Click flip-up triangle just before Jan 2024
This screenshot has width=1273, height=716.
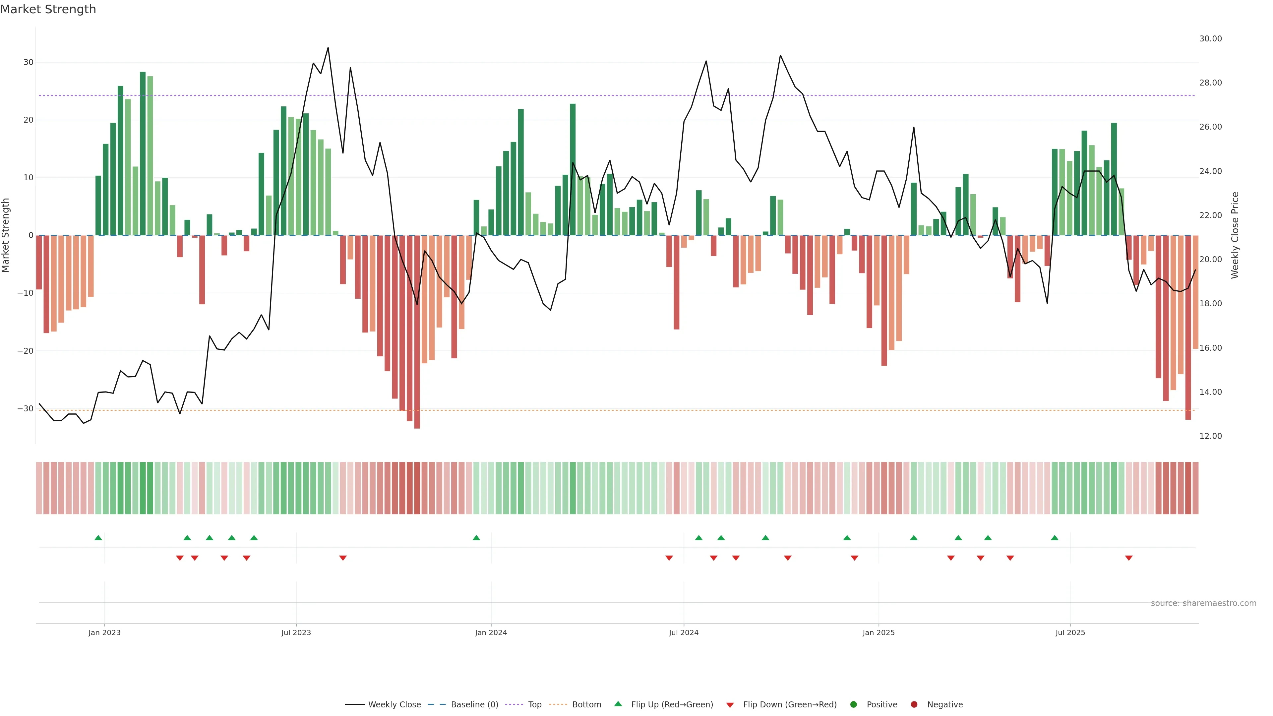[476, 538]
